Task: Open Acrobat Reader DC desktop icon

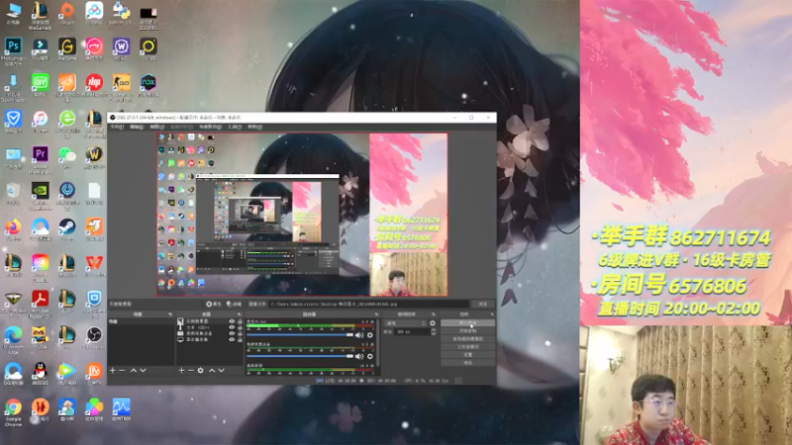Action: 41,299
